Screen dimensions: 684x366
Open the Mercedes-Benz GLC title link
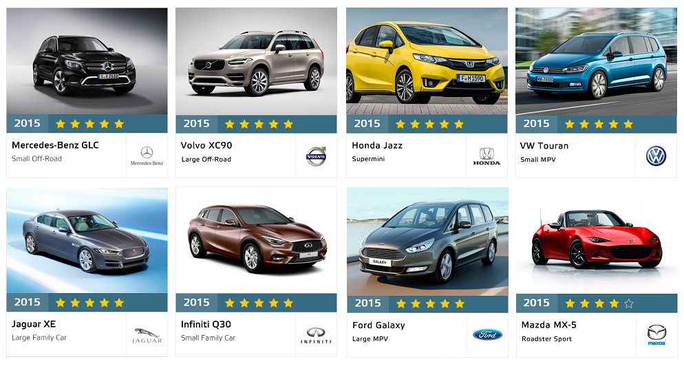click(x=55, y=145)
